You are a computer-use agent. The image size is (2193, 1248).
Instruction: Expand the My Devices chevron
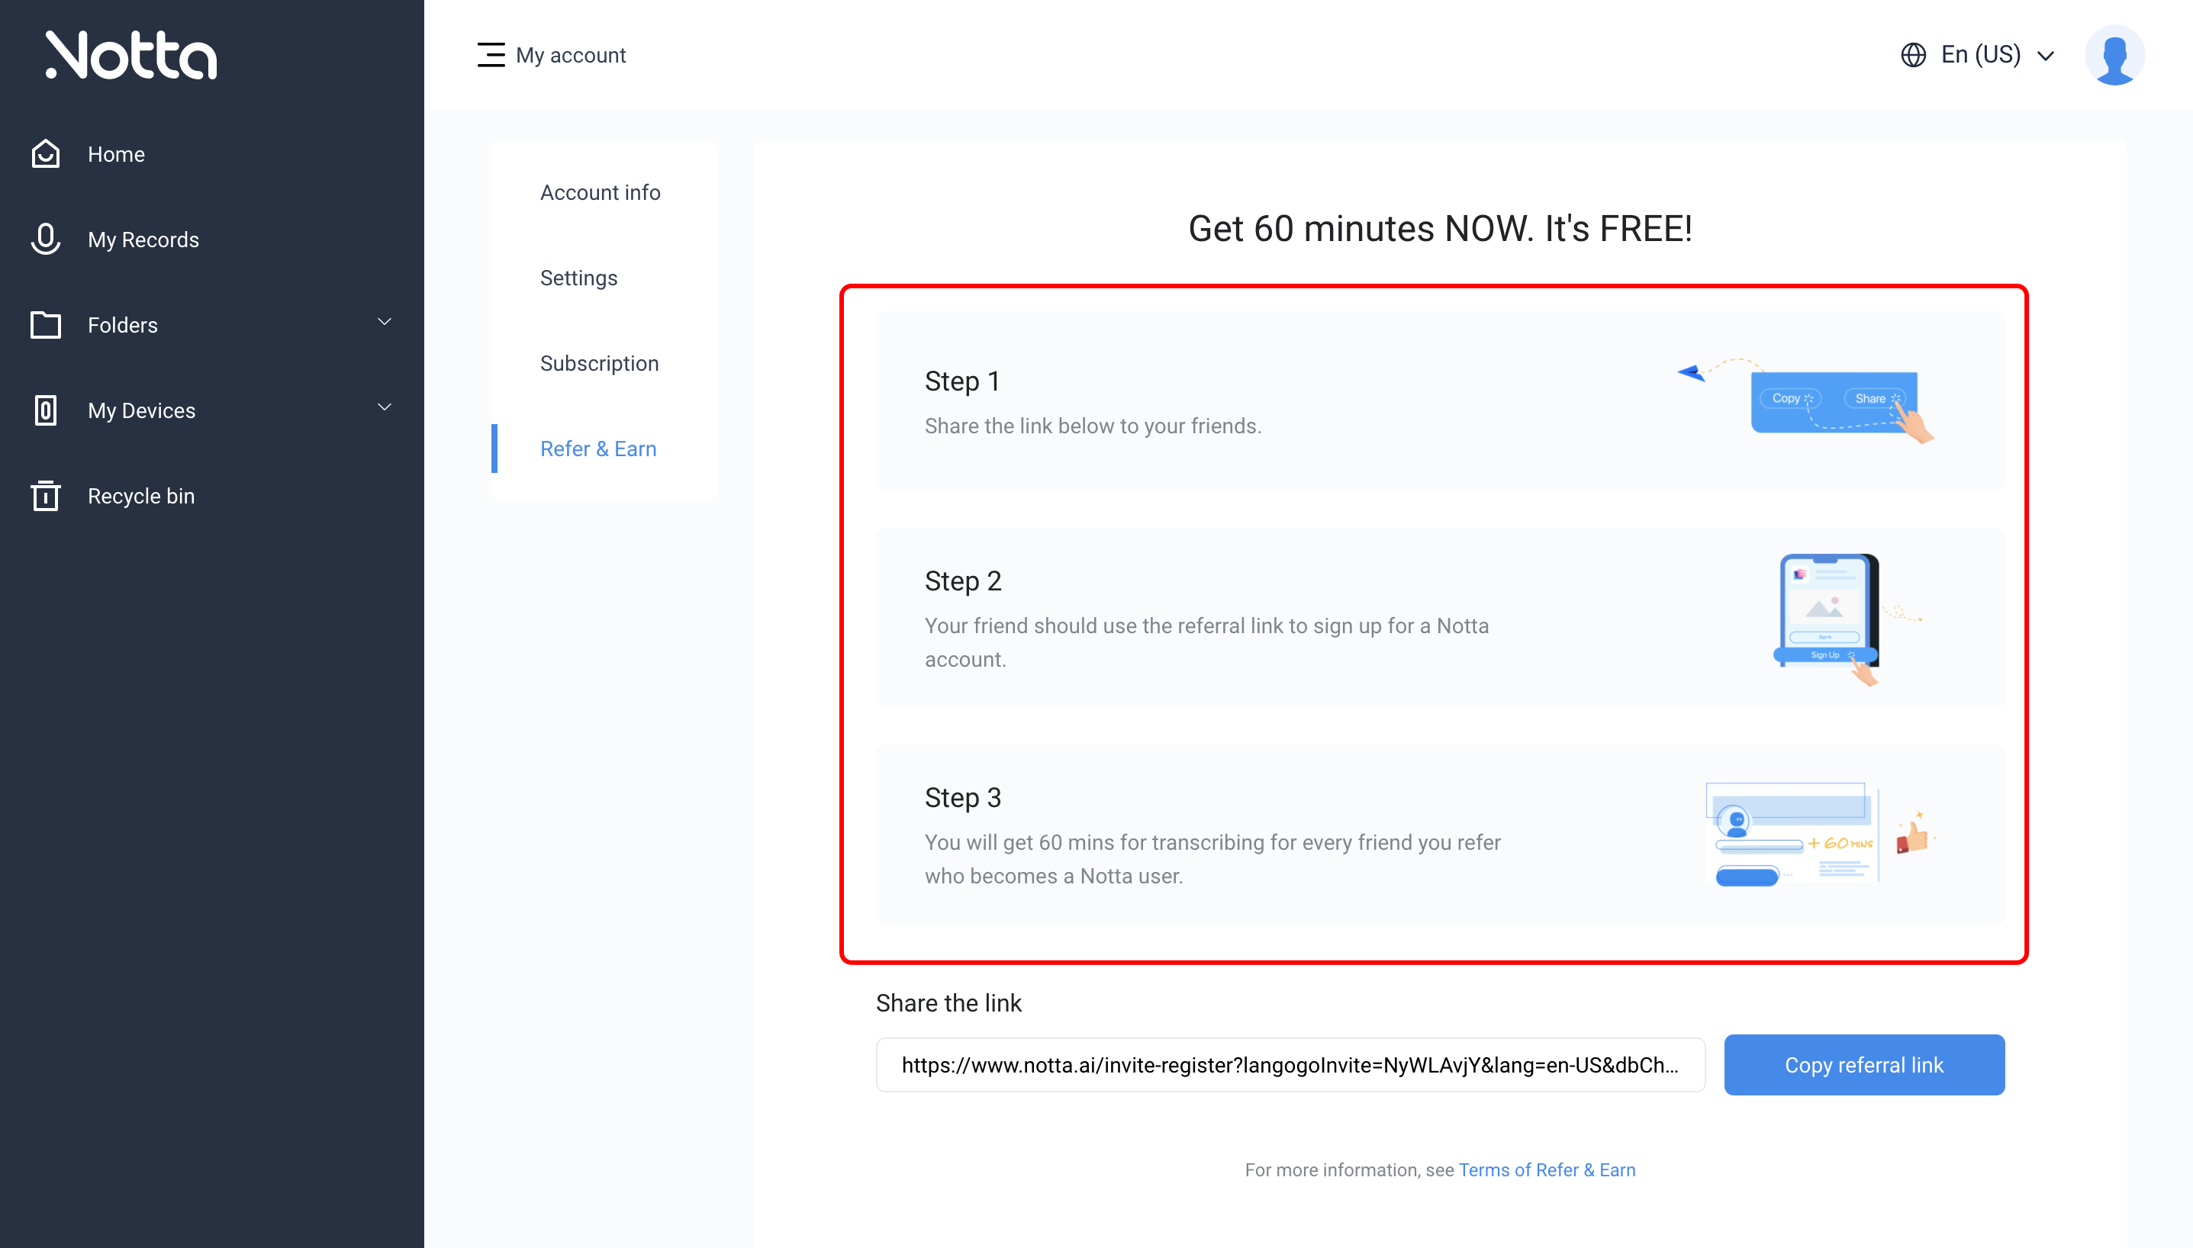[x=385, y=408]
